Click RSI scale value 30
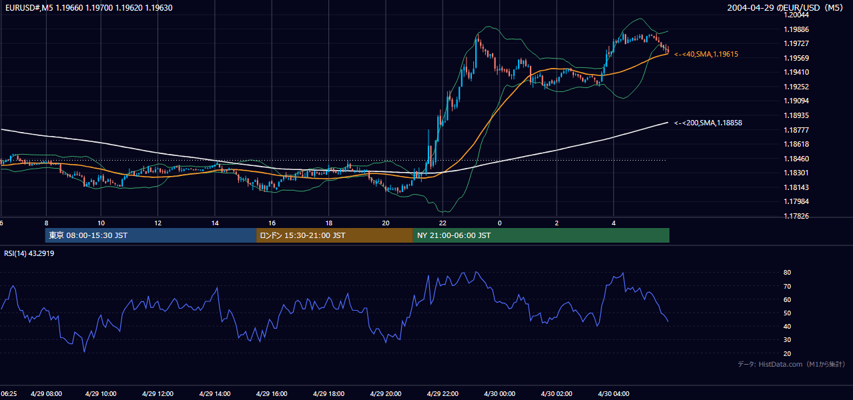The width and height of the screenshot is (853, 400). pos(788,340)
